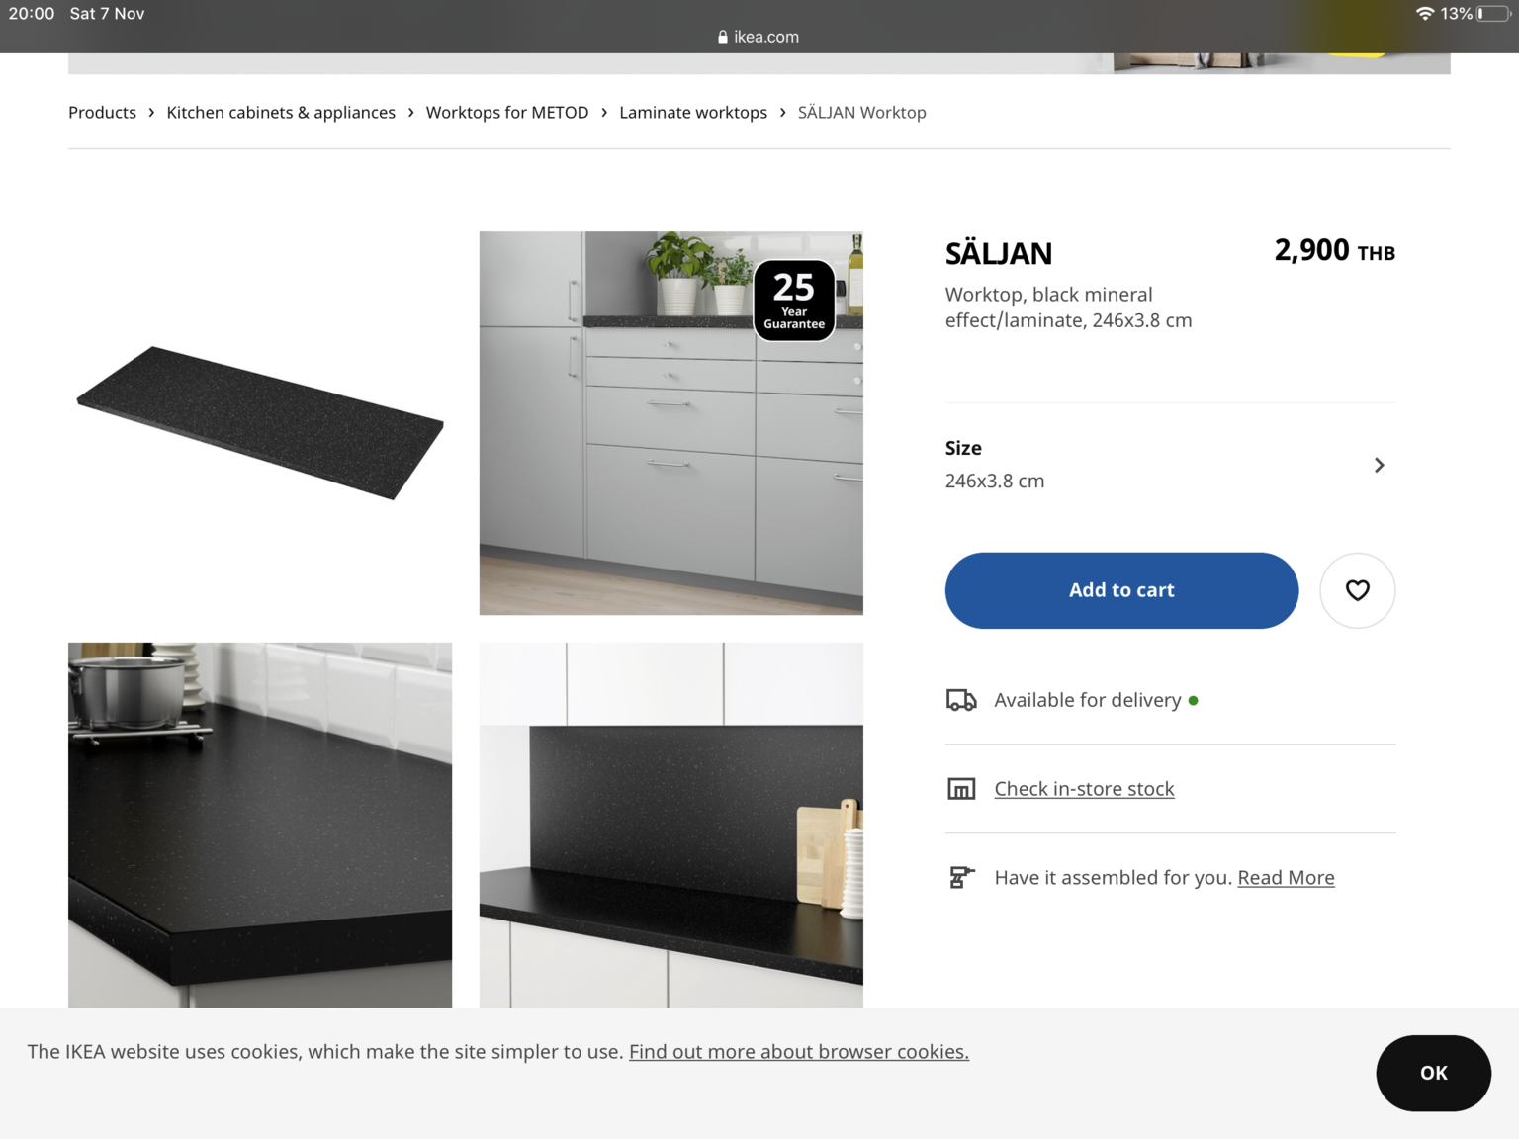The width and height of the screenshot is (1519, 1139).
Task: Click the padlock icon beside ikea.com
Action: tap(723, 37)
